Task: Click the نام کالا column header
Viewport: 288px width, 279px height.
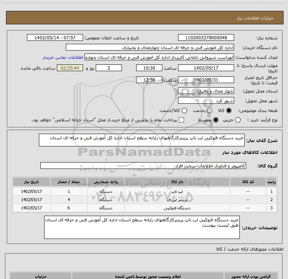Action: [x=177, y=182]
